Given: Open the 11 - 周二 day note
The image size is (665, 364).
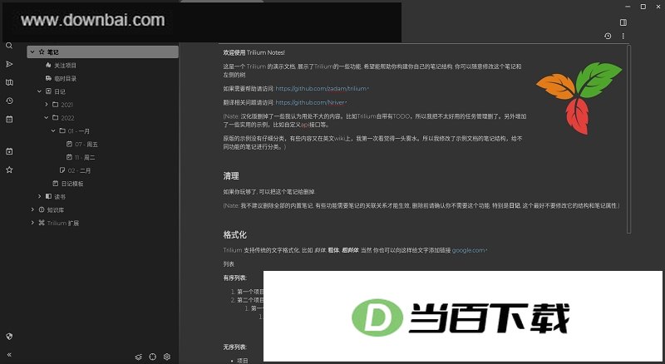Looking at the screenshot, I should coord(85,157).
